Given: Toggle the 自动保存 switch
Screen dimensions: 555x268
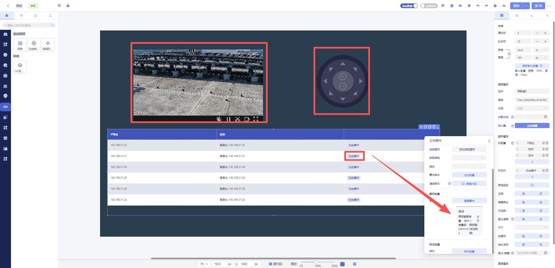Looking at the screenshot, I should click(x=429, y=6).
